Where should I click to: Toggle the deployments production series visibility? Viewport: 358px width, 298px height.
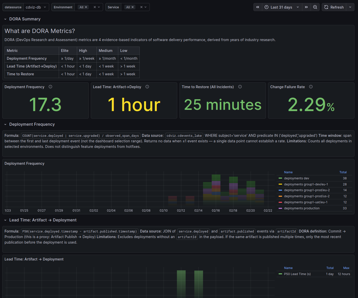point(302,208)
